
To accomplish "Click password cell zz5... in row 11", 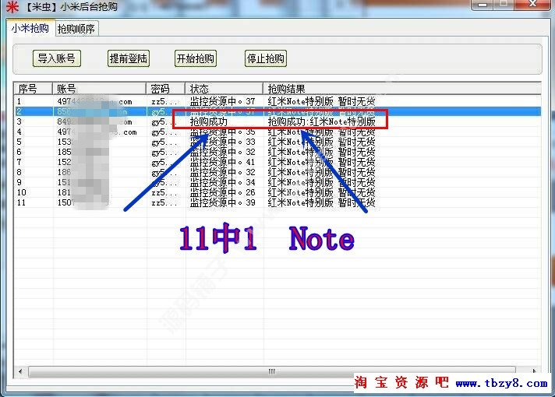I will [164, 203].
